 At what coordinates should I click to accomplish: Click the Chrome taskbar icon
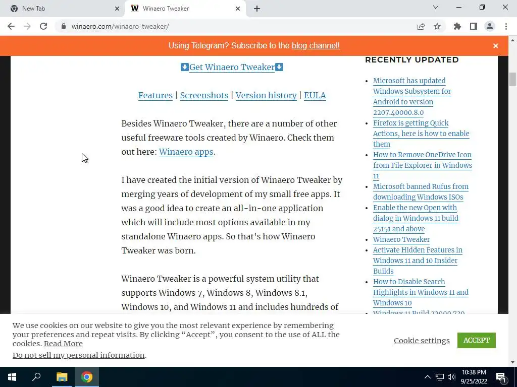pyautogui.click(x=87, y=377)
